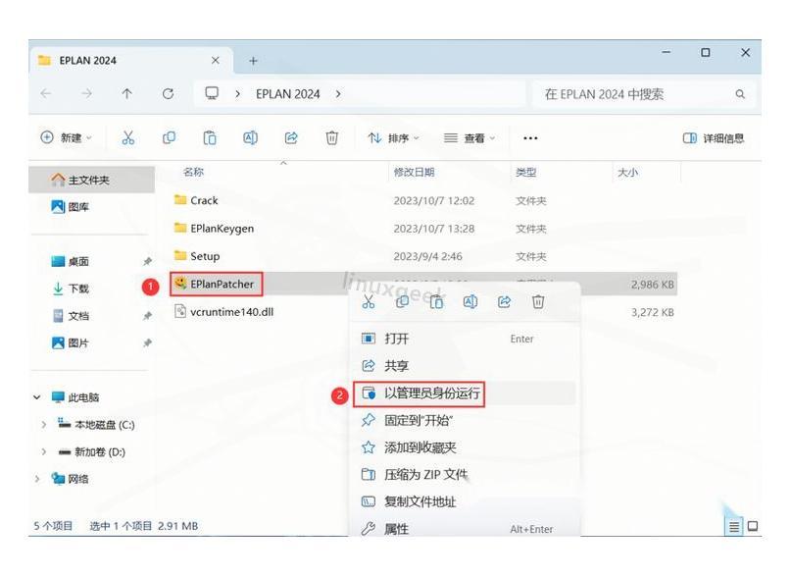
Task: Switch to details list view in status bar
Action: (x=733, y=526)
